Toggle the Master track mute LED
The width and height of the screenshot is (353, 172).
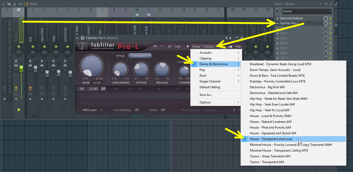pos(18,47)
